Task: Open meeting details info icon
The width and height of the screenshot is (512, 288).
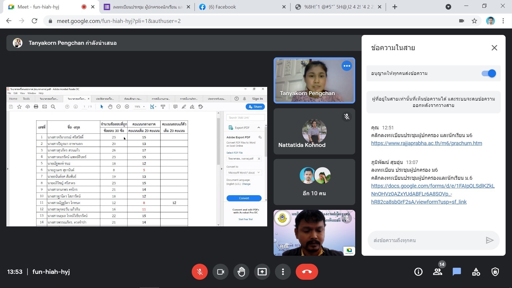Action: point(418,272)
